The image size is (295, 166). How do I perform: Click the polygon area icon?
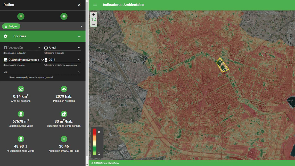coord(21,89)
